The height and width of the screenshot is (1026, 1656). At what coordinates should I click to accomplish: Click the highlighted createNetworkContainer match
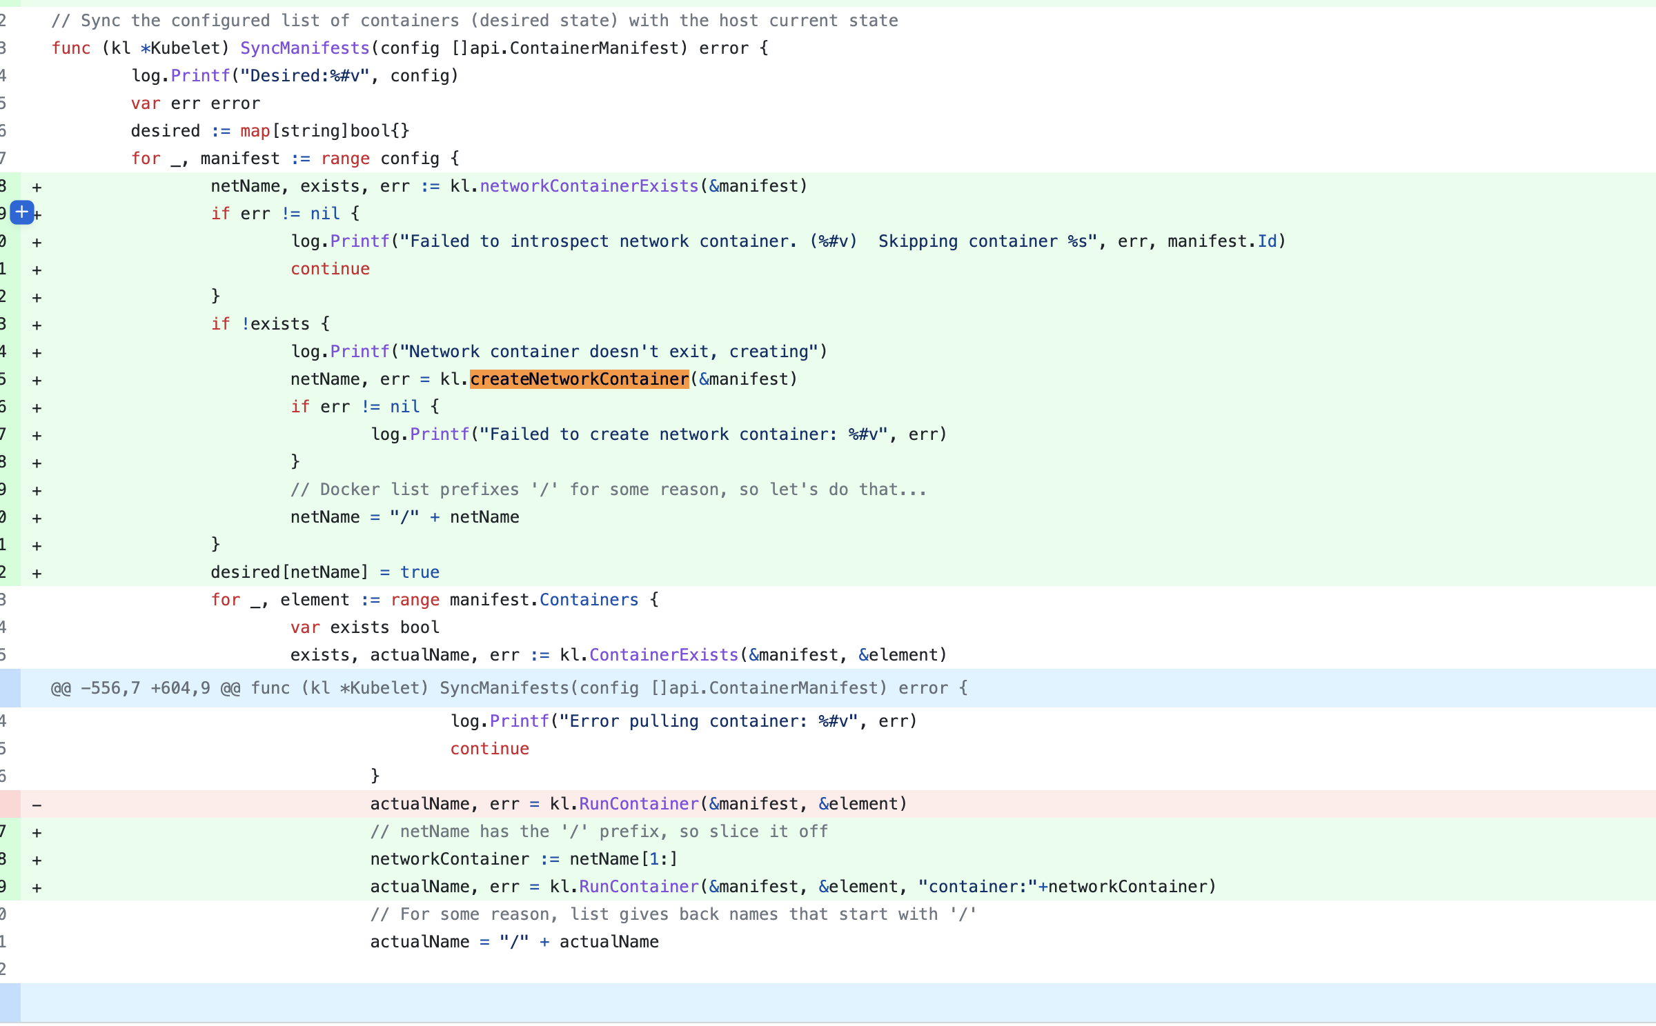(x=579, y=379)
